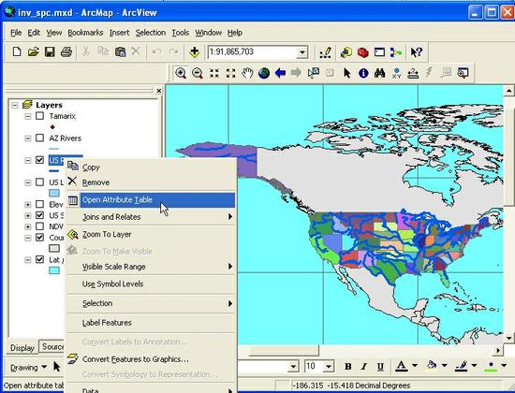The height and width of the screenshot is (393, 515).
Task: Enable the Tamarix layer checkbox
Action: tap(39, 116)
